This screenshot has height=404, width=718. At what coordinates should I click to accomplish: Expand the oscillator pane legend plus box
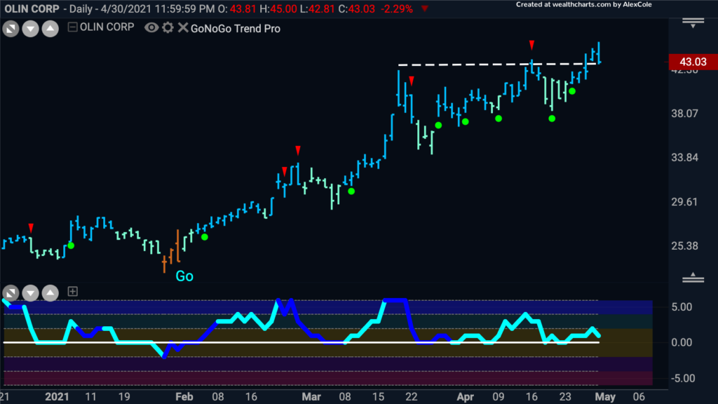point(72,291)
